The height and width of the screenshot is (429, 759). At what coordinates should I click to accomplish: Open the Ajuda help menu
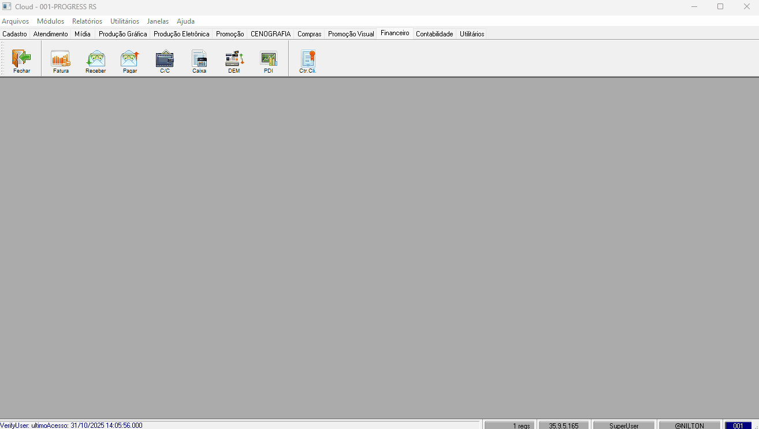coord(185,21)
